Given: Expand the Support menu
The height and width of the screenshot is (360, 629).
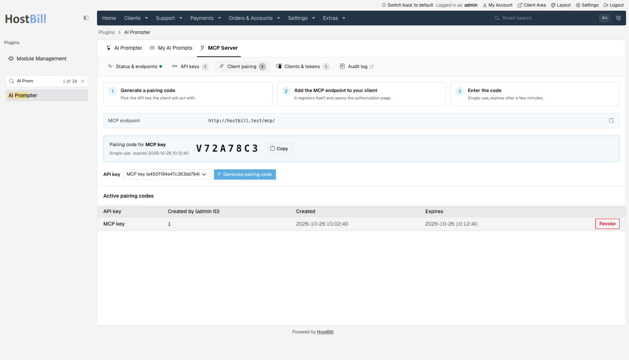Looking at the screenshot, I should click(x=169, y=18).
